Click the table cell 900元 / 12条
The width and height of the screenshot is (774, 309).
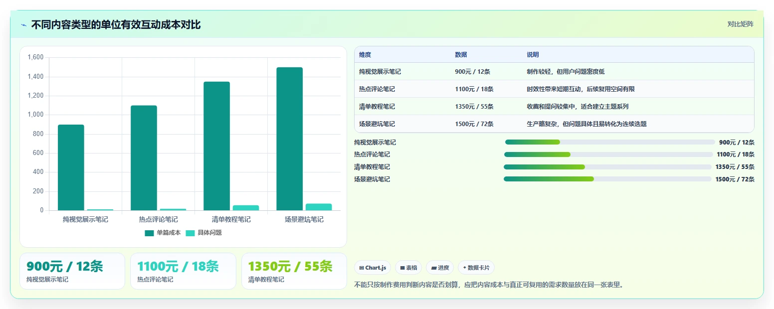(x=472, y=72)
